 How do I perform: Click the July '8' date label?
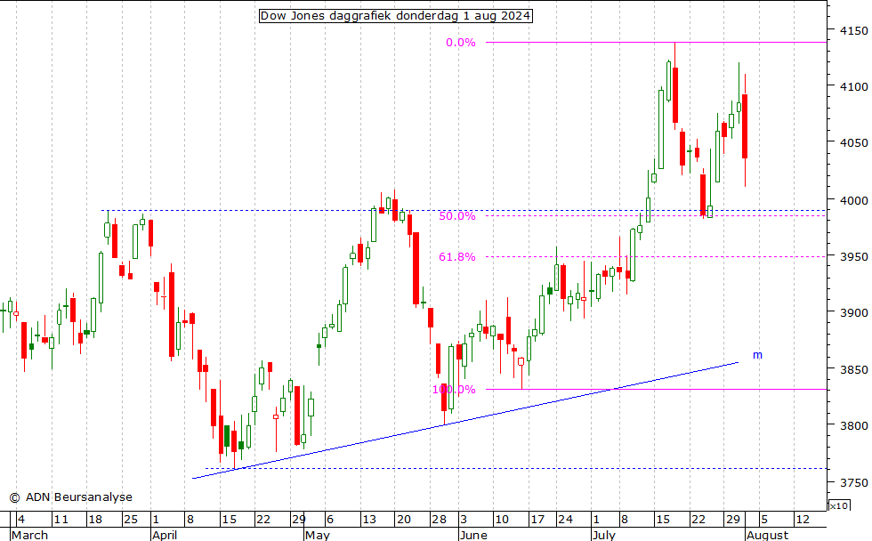point(625,520)
